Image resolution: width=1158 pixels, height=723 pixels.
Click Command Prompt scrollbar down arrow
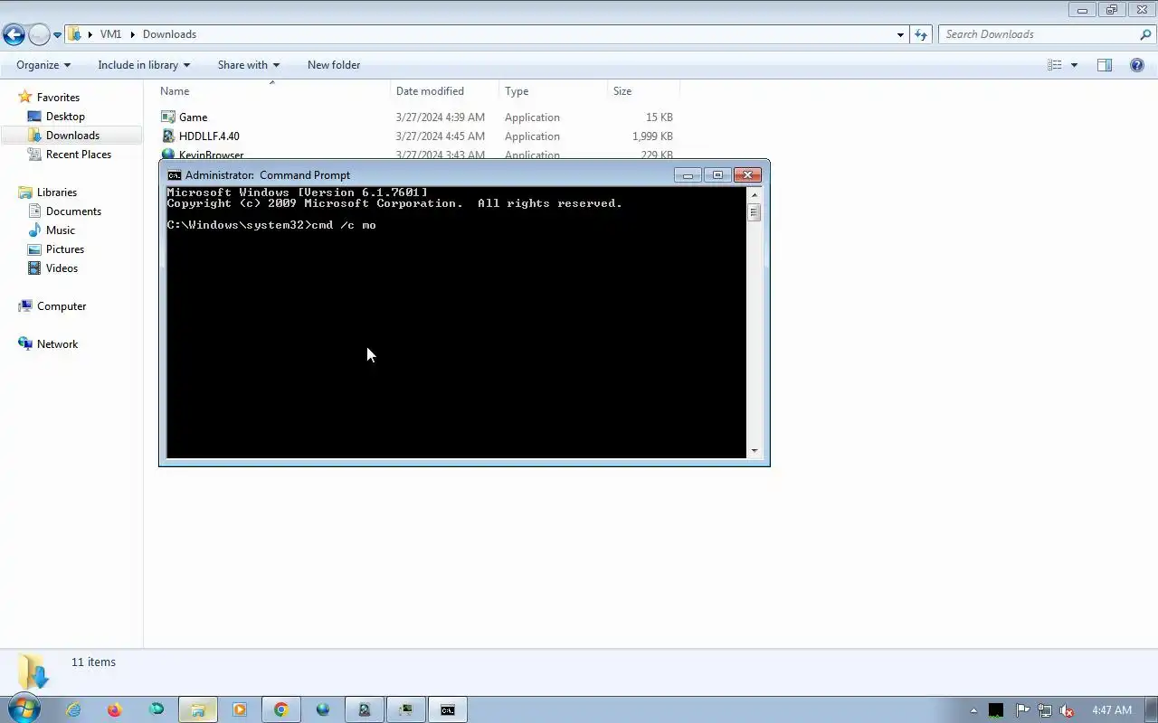click(x=754, y=450)
